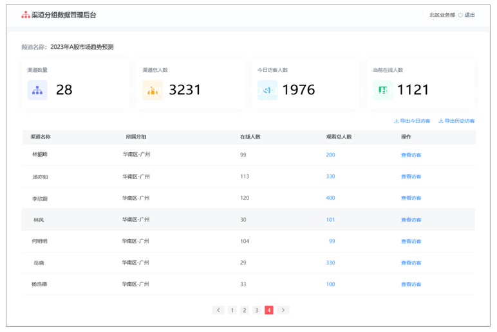The width and height of the screenshot is (497, 332).
Task: Go to page 3
Action: [257, 310]
